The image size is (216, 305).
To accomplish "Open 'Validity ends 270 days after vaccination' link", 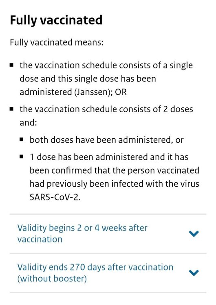I will (x=95, y=273).
